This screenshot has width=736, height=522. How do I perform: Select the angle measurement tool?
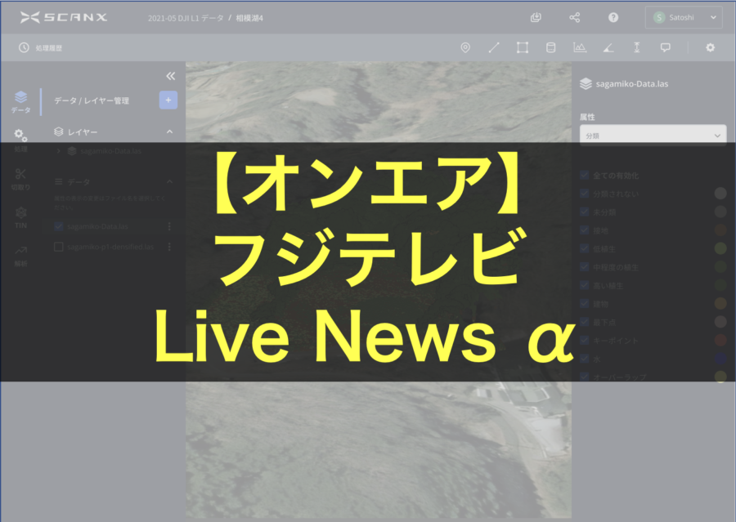point(608,47)
